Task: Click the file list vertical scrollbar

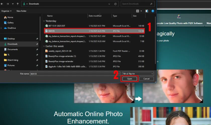Action: coord(155,40)
